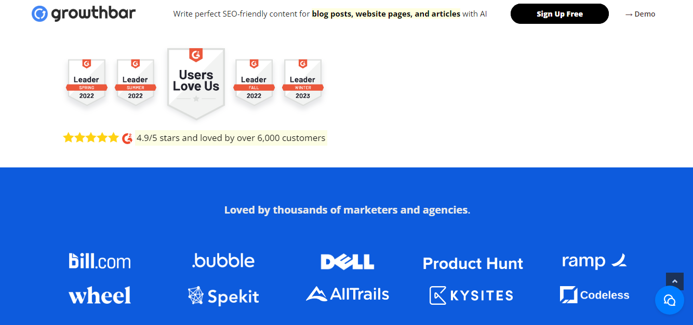
Task: Select the AllTrails logo
Action: [x=348, y=294]
